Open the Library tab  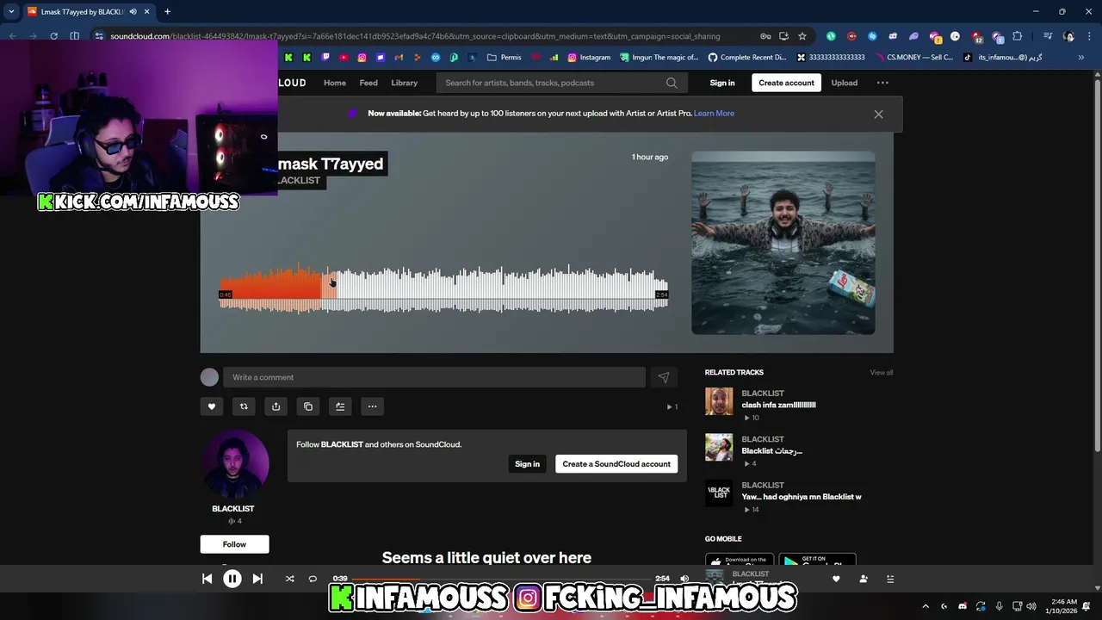coord(404,83)
